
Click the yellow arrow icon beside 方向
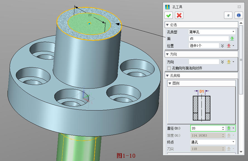coord(229,62)
